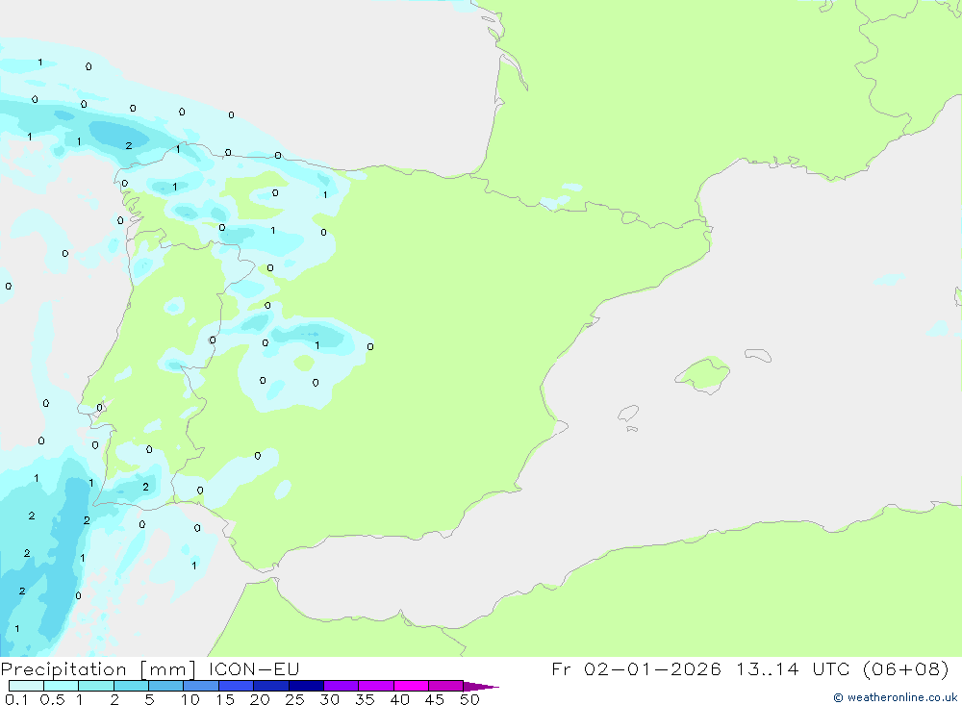Click the date 'Fr 02-01-2026'
This screenshot has height=705, width=962.
[x=636, y=668]
